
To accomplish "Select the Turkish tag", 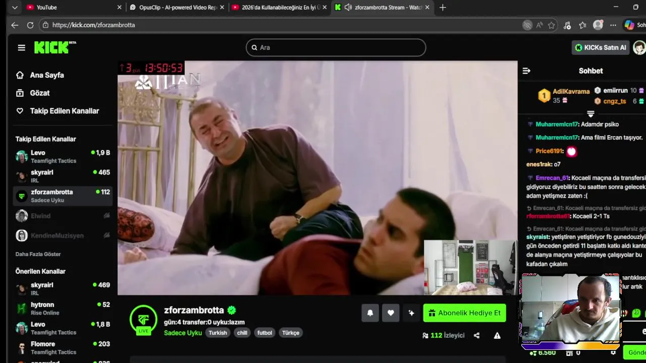I will pyautogui.click(x=218, y=333).
